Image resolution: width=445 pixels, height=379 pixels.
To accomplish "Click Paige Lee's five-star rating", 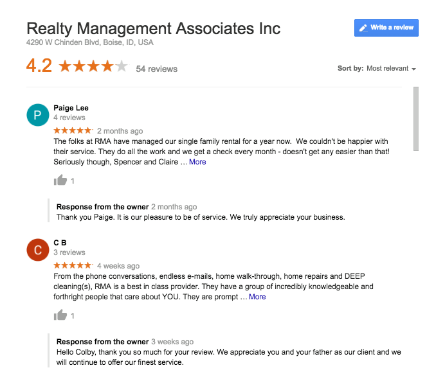I will (73, 130).
